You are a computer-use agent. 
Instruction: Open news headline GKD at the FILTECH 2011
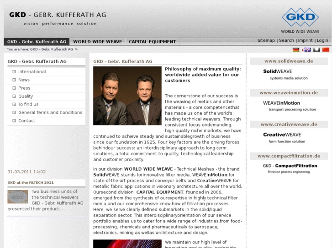(x=31, y=182)
